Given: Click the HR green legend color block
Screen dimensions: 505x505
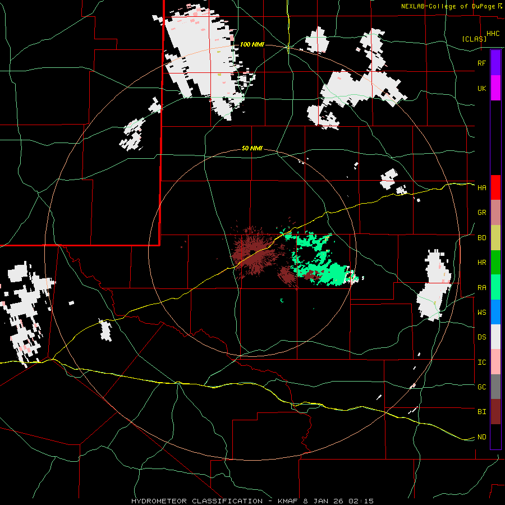Looking at the screenshot, I should pyautogui.click(x=495, y=263).
